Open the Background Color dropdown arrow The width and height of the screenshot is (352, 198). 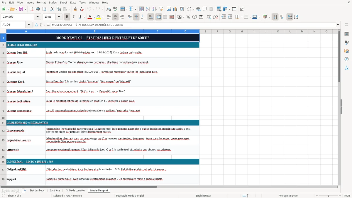coord(103,17)
